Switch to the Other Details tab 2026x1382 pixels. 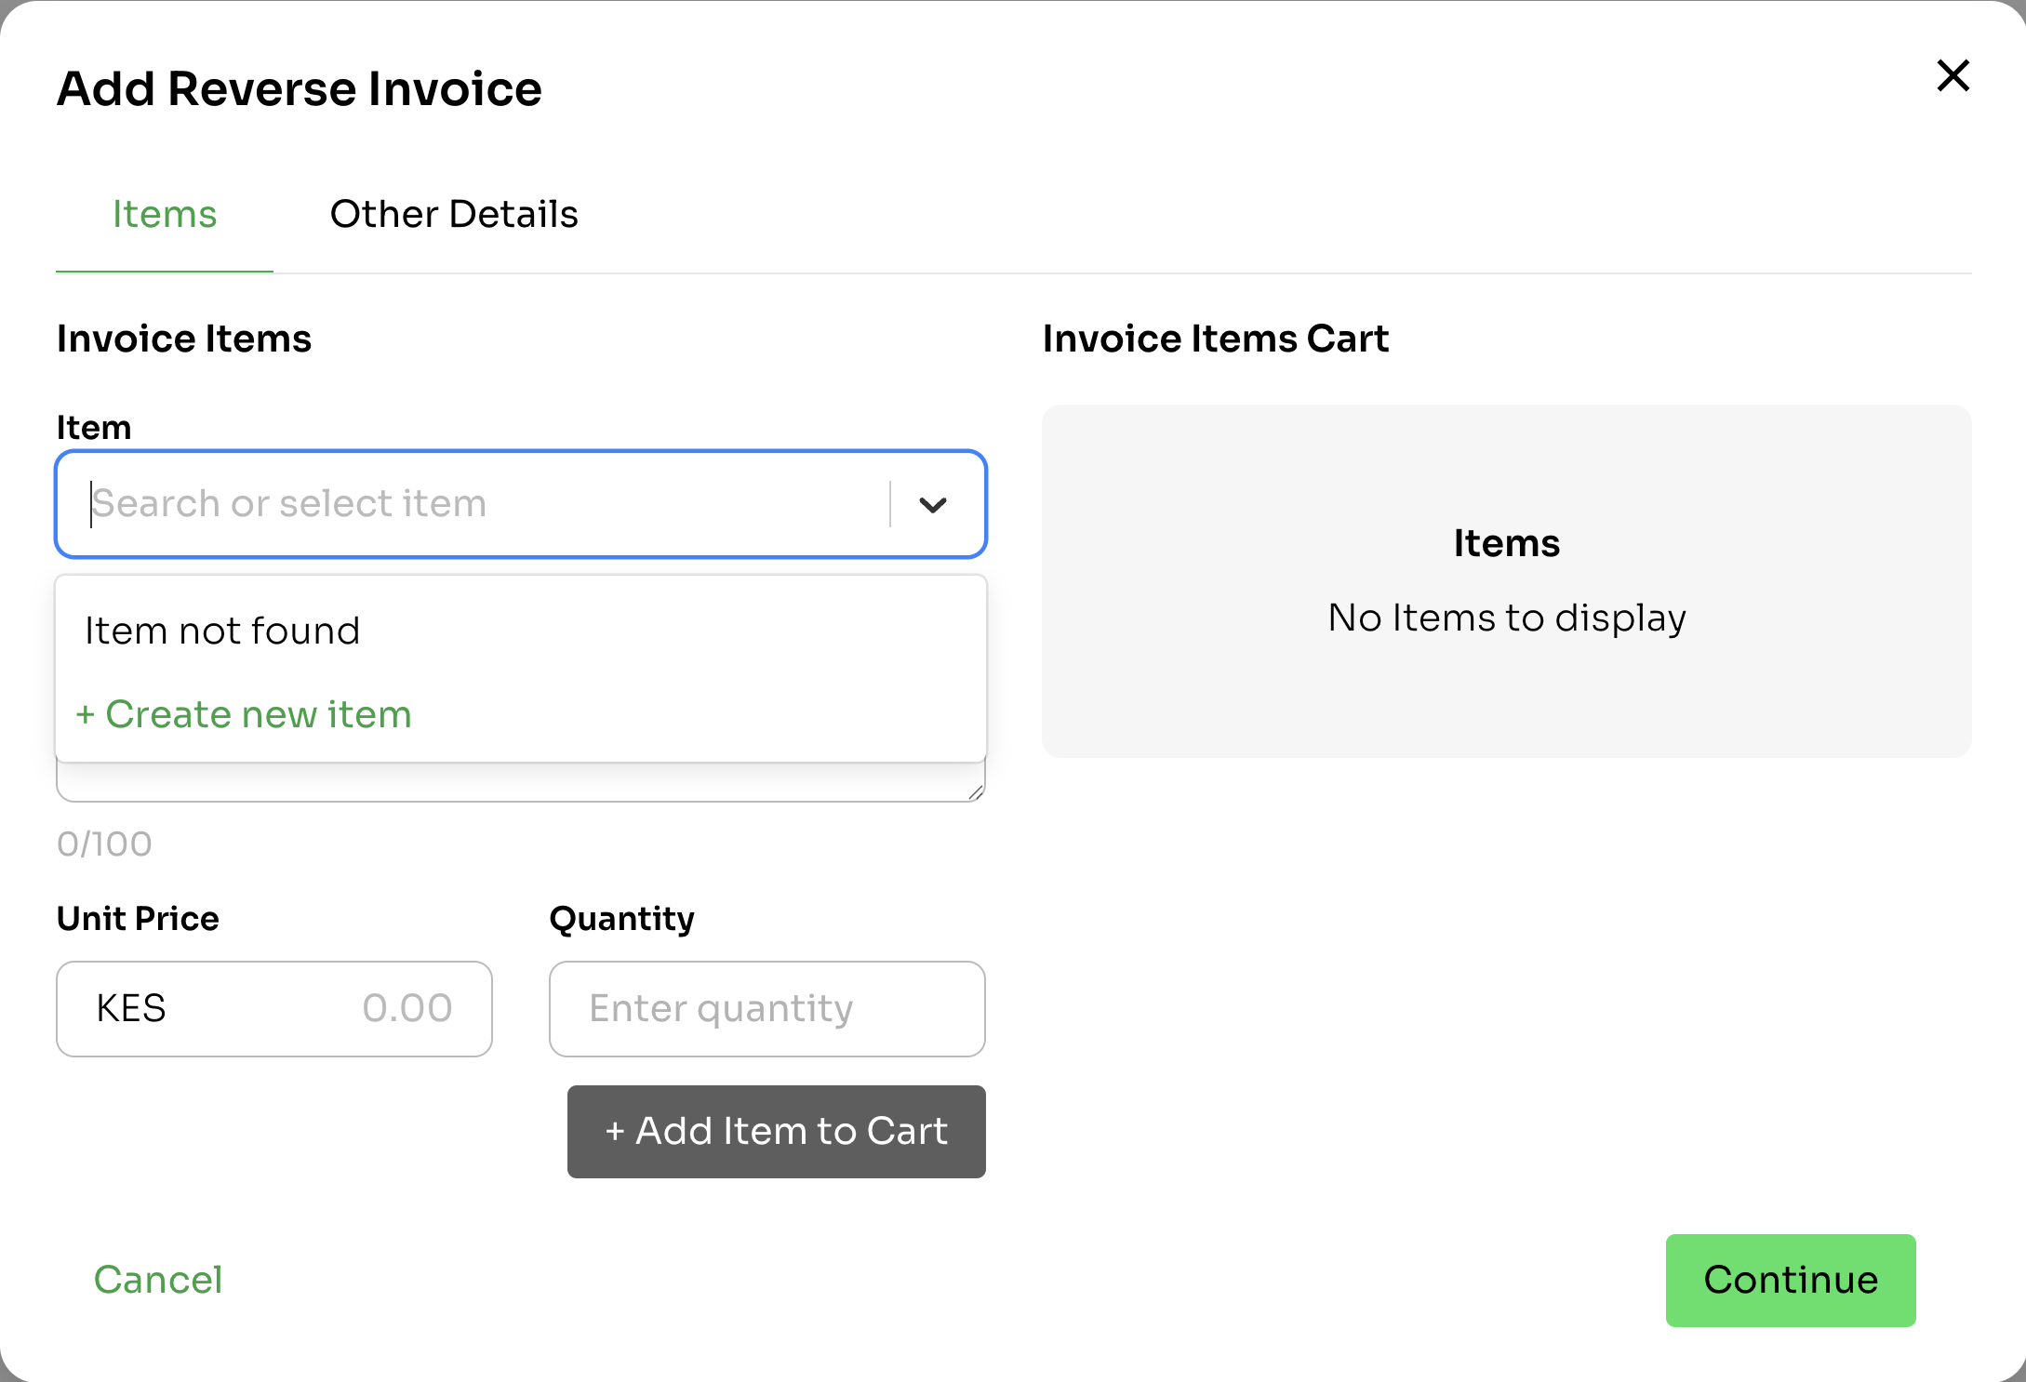[x=454, y=214]
